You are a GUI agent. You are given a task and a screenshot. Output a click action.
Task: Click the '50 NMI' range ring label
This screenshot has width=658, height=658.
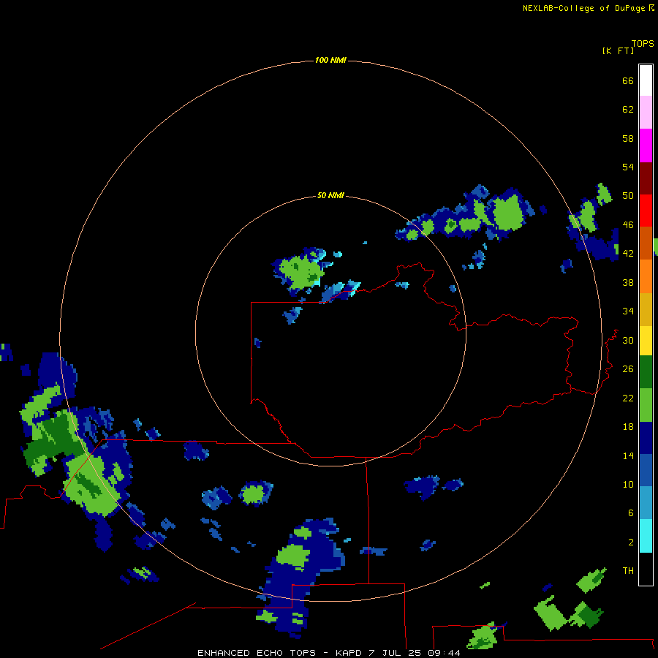tap(330, 195)
